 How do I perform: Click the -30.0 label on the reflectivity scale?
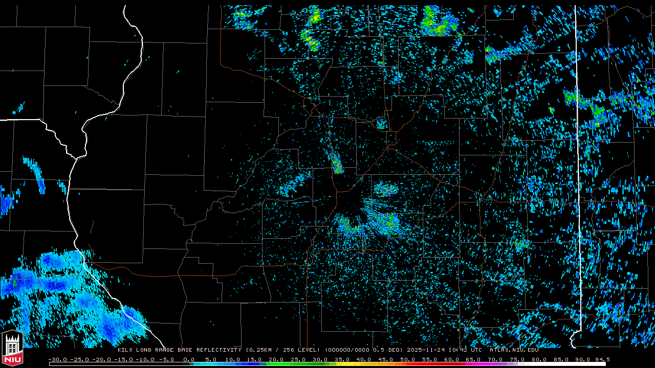57,359
